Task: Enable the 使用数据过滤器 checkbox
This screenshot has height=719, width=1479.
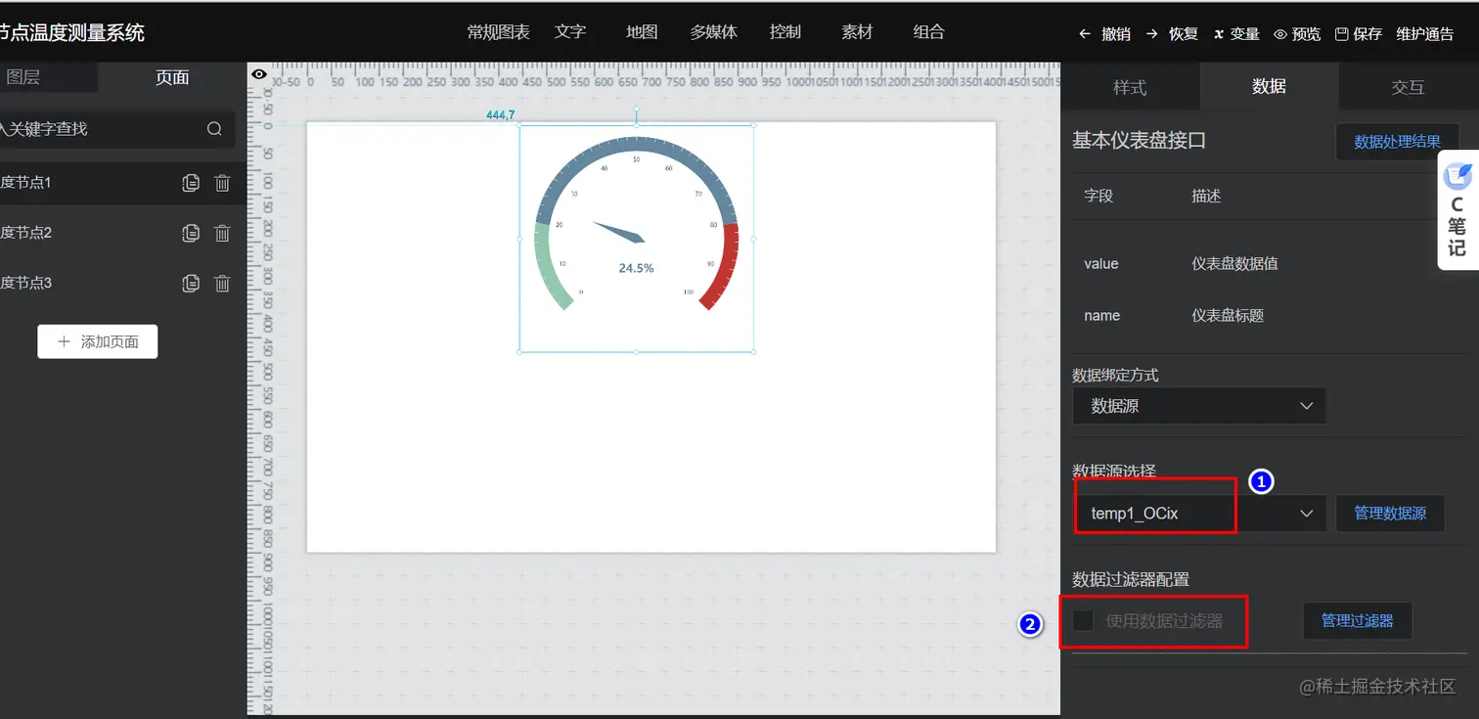Action: pyautogui.click(x=1083, y=620)
